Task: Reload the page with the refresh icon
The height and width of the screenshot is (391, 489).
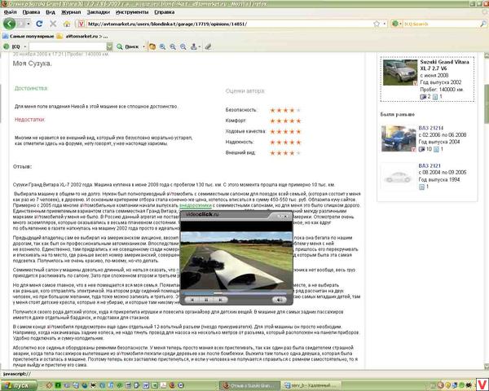Action: (x=39, y=24)
